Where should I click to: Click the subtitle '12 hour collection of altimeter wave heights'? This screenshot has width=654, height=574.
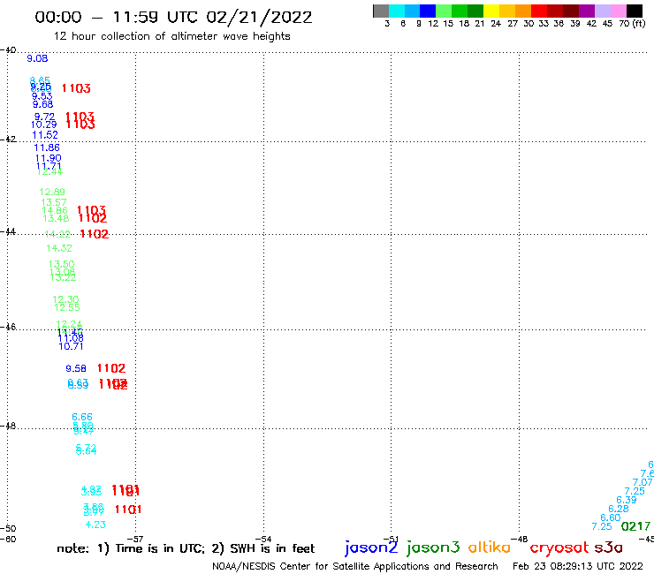coord(171,36)
